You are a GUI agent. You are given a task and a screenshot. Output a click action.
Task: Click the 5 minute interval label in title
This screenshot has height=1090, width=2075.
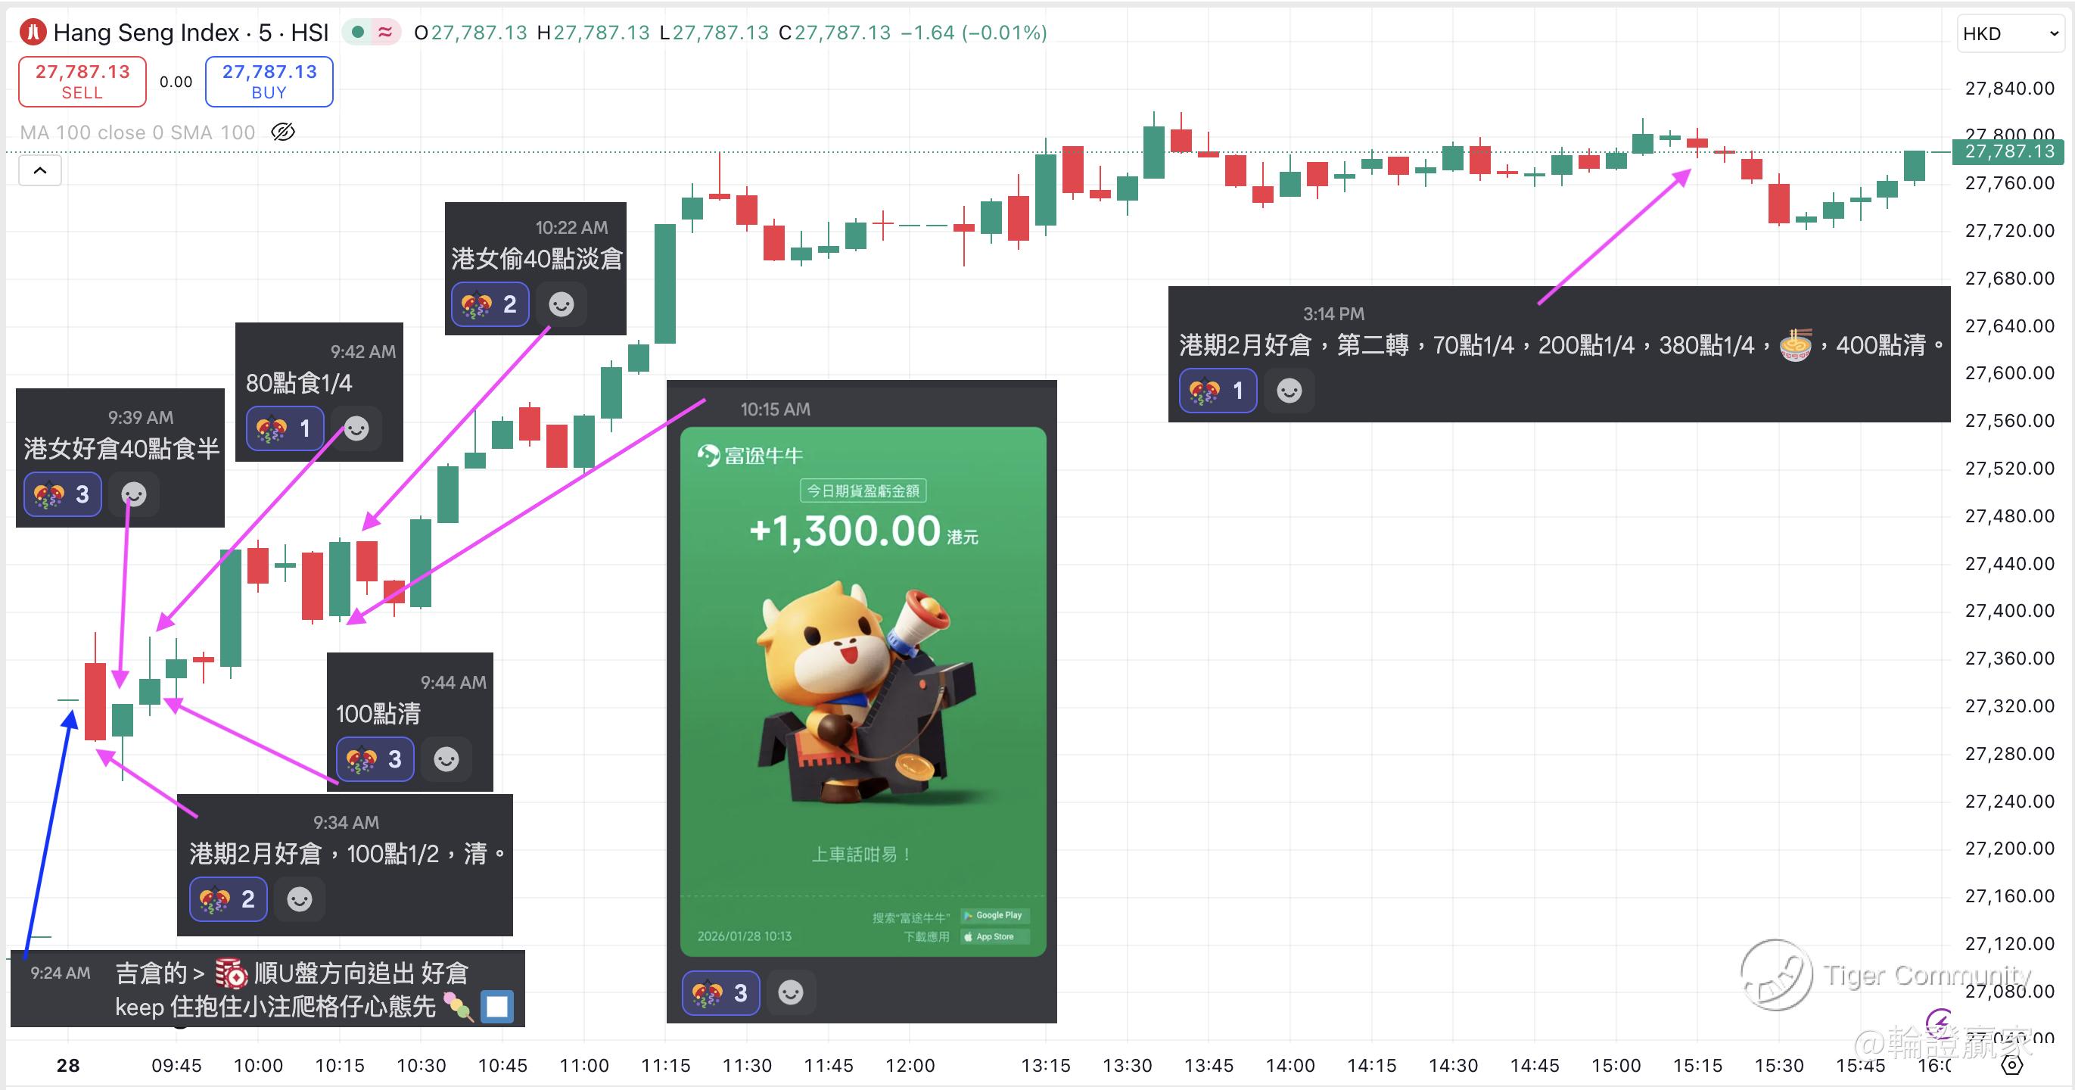pyautogui.click(x=265, y=33)
